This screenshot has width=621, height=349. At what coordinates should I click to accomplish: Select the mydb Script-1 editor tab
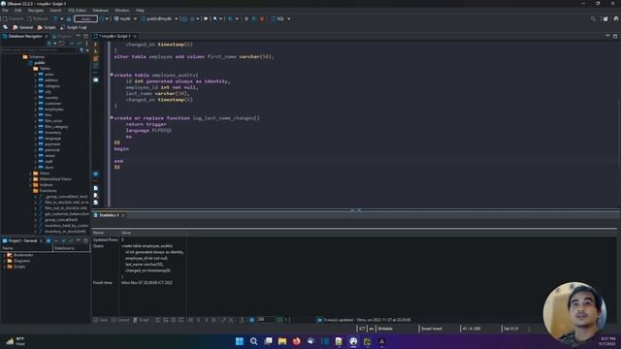point(114,36)
